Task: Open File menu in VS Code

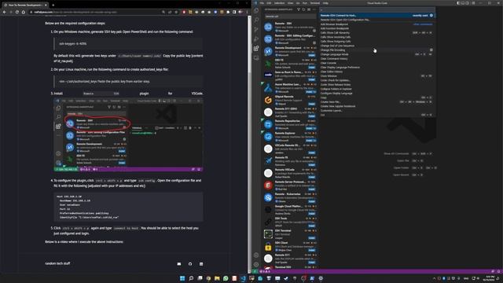Action: click(x=262, y=3)
